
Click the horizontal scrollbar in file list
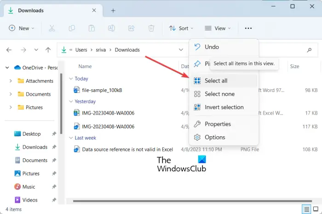(x=192, y=201)
